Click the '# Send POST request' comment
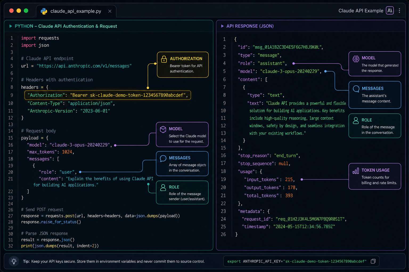 tap(42, 210)
